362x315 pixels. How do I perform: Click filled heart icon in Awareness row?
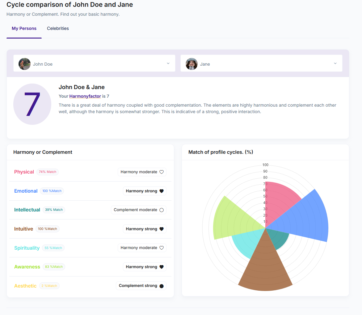tap(162, 267)
